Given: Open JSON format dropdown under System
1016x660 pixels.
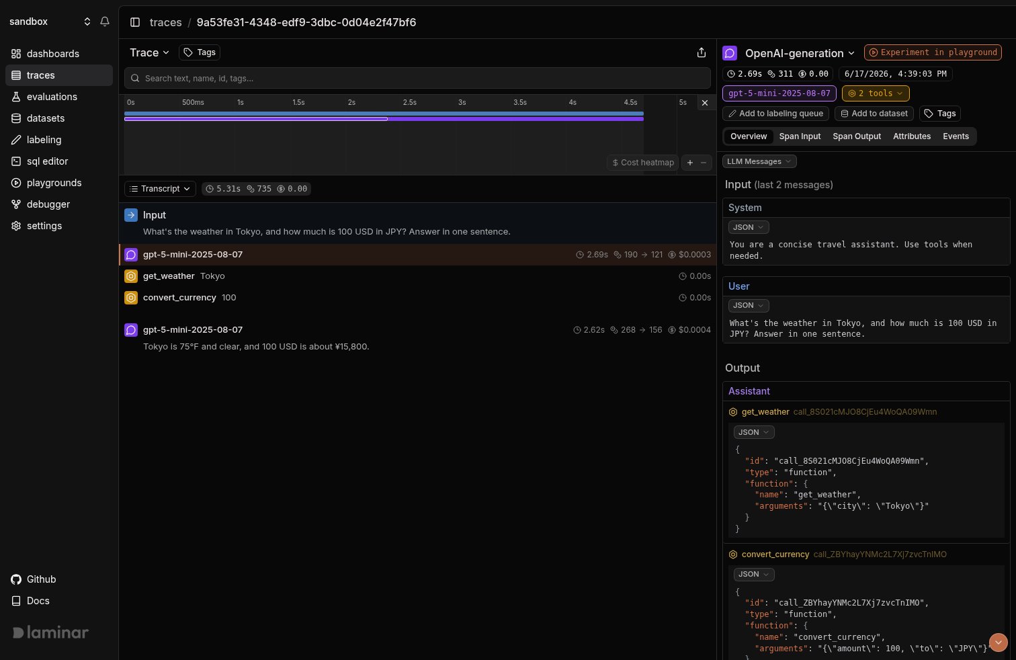Looking at the screenshot, I should (749, 227).
